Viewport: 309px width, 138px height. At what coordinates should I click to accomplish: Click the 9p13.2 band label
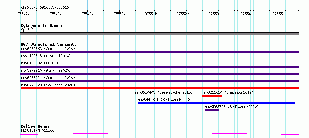click(x=27, y=30)
